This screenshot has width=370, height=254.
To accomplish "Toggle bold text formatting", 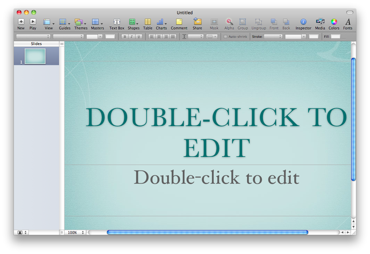I will (125, 36).
